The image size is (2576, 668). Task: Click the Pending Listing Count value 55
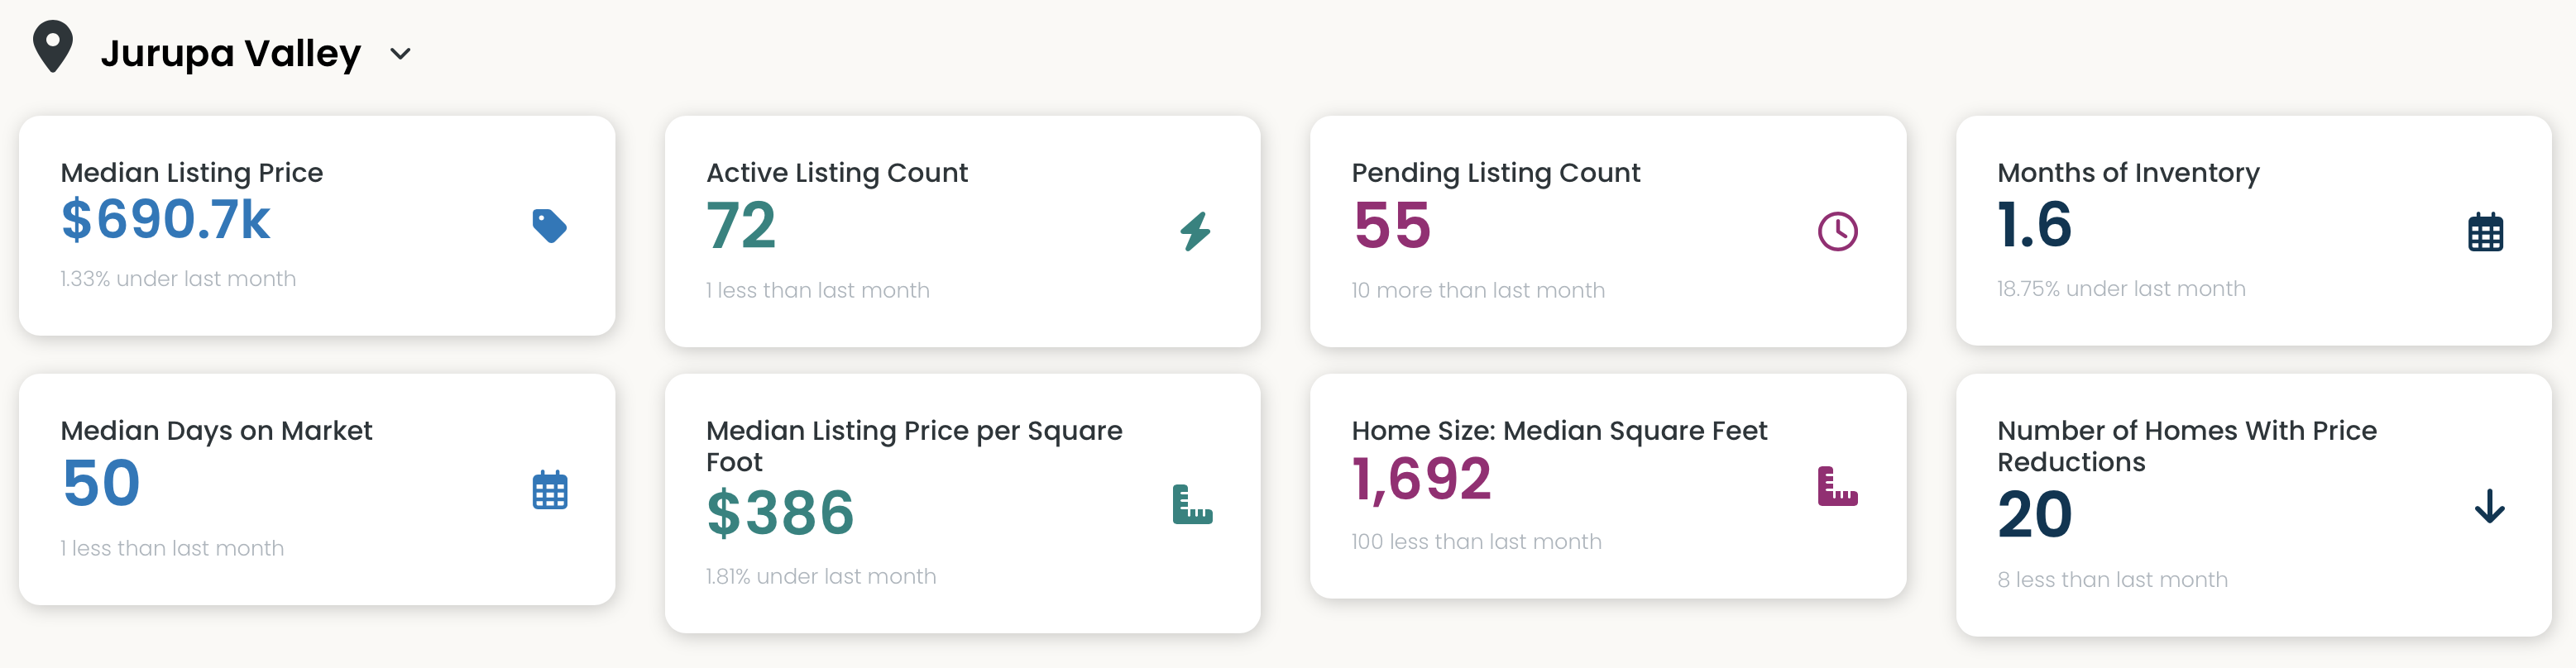point(1392,225)
